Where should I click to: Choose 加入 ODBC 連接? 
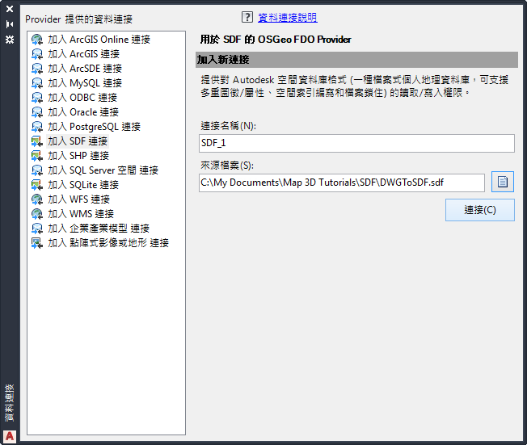(x=82, y=98)
